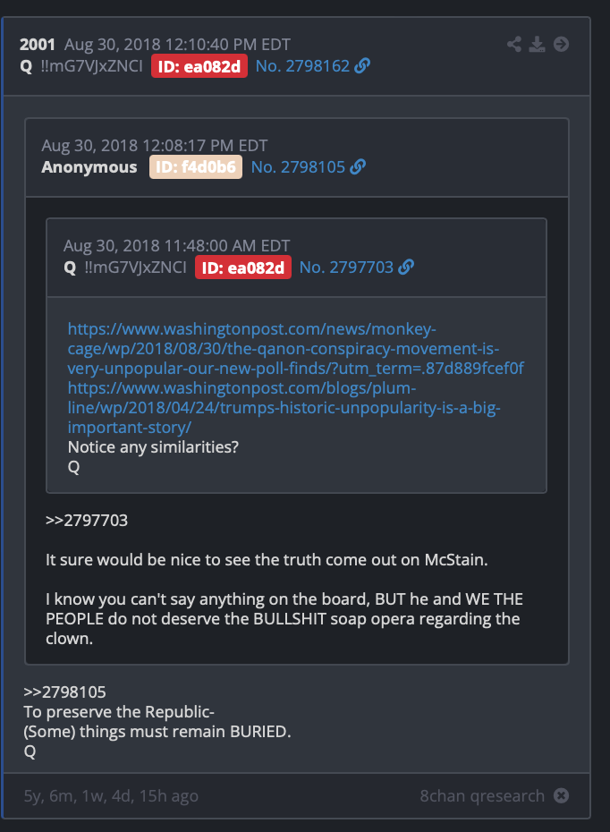Select the 8chan qresearch board label
Screen dimensions: 610x832
point(482,796)
